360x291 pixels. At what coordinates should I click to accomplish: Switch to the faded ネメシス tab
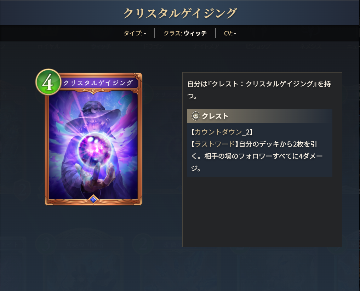[310, 47]
